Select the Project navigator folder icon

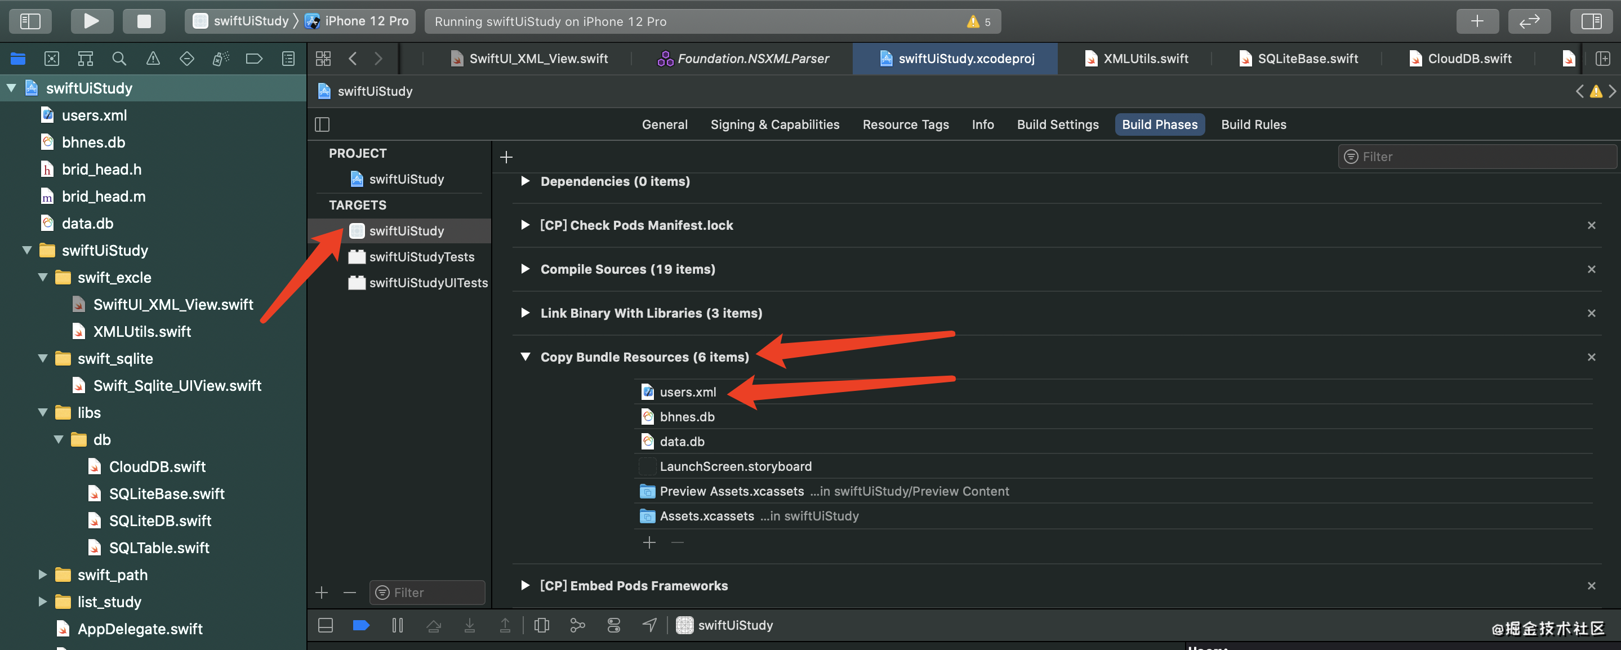(x=17, y=59)
